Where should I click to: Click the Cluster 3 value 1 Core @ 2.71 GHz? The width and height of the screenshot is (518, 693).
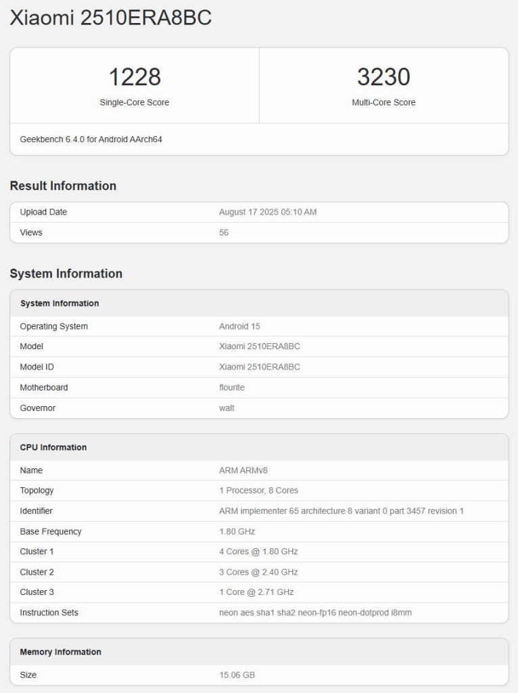point(256,592)
